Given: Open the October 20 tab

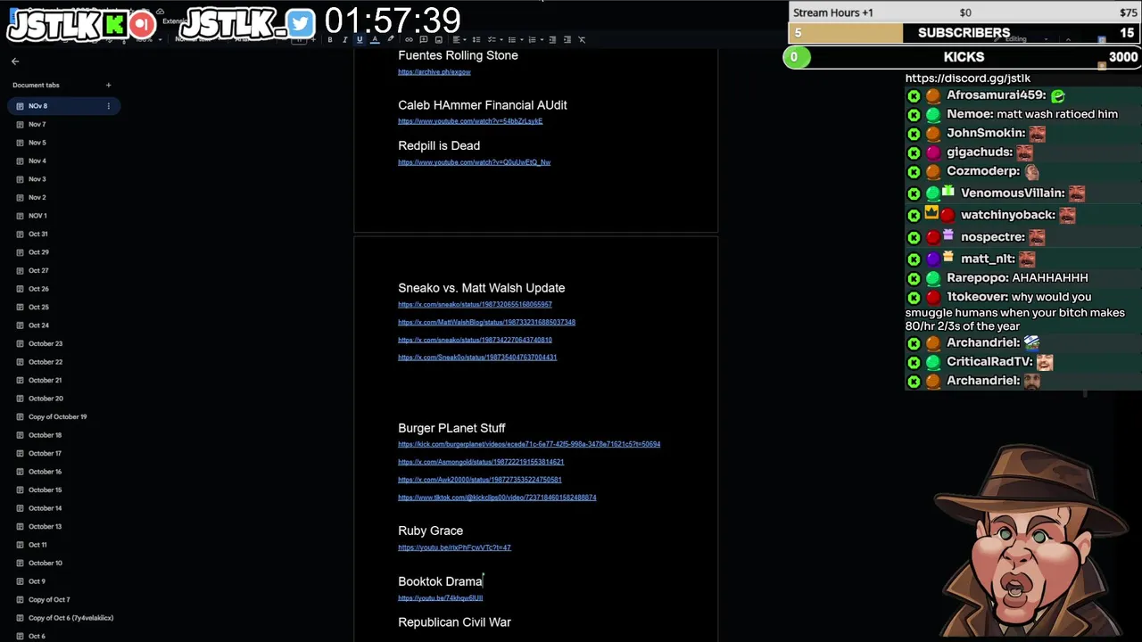Looking at the screenshot, I should (46, 399).
